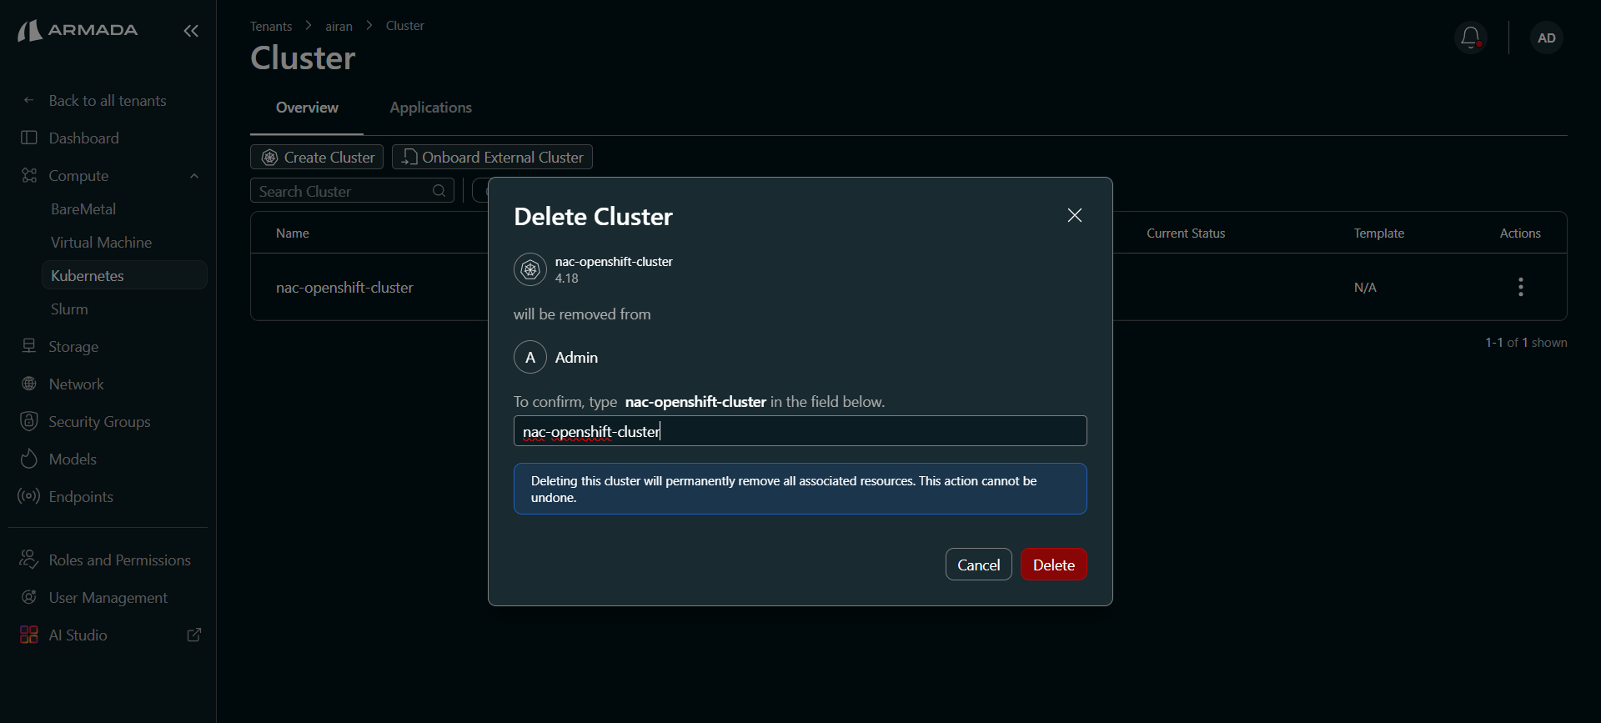Click Tenants breadcrumb
Image resolution: width=1601 pixels, height=723 pixels.
[x=271, y=27]
